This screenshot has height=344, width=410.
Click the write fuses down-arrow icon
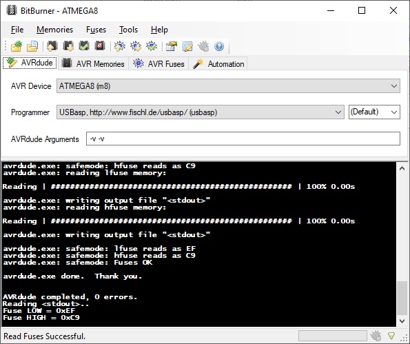[x=136, y=46]
